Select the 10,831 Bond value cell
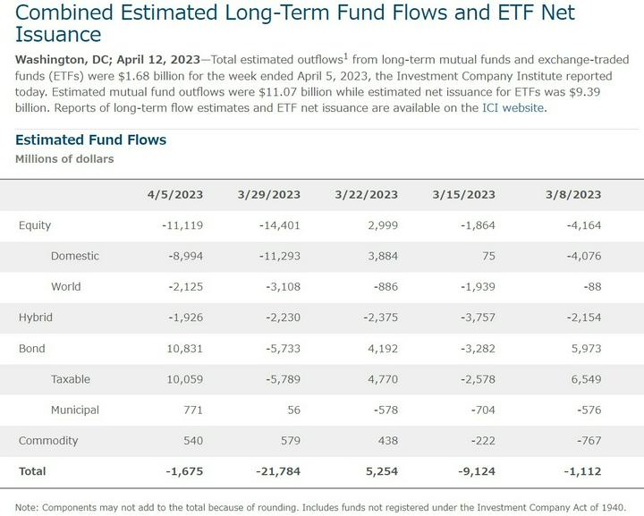Screen dimensions: 644x516 point(185,348)
